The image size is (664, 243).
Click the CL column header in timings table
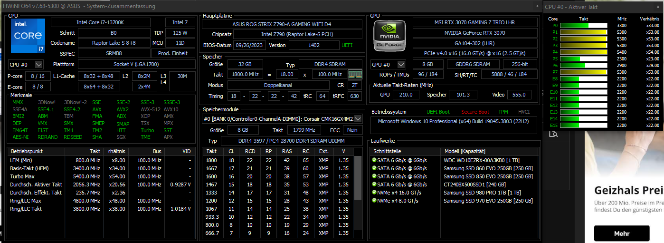(232, 151)
